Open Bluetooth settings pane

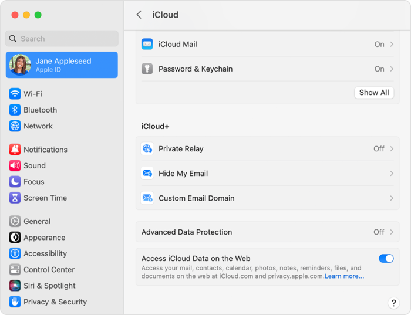(x=62, y=110)
